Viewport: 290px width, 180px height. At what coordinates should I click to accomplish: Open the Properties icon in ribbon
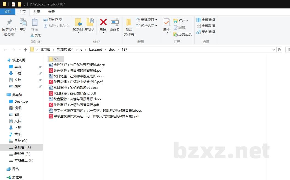pyautogui.click(x=166, y=22)
